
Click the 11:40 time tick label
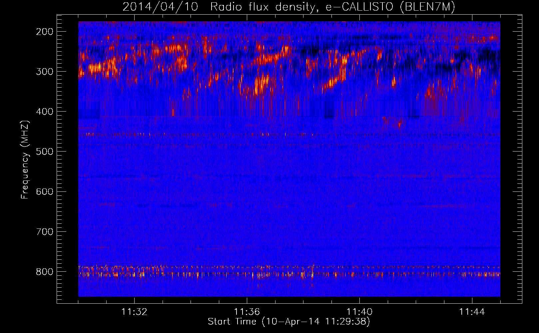[359, 312]
